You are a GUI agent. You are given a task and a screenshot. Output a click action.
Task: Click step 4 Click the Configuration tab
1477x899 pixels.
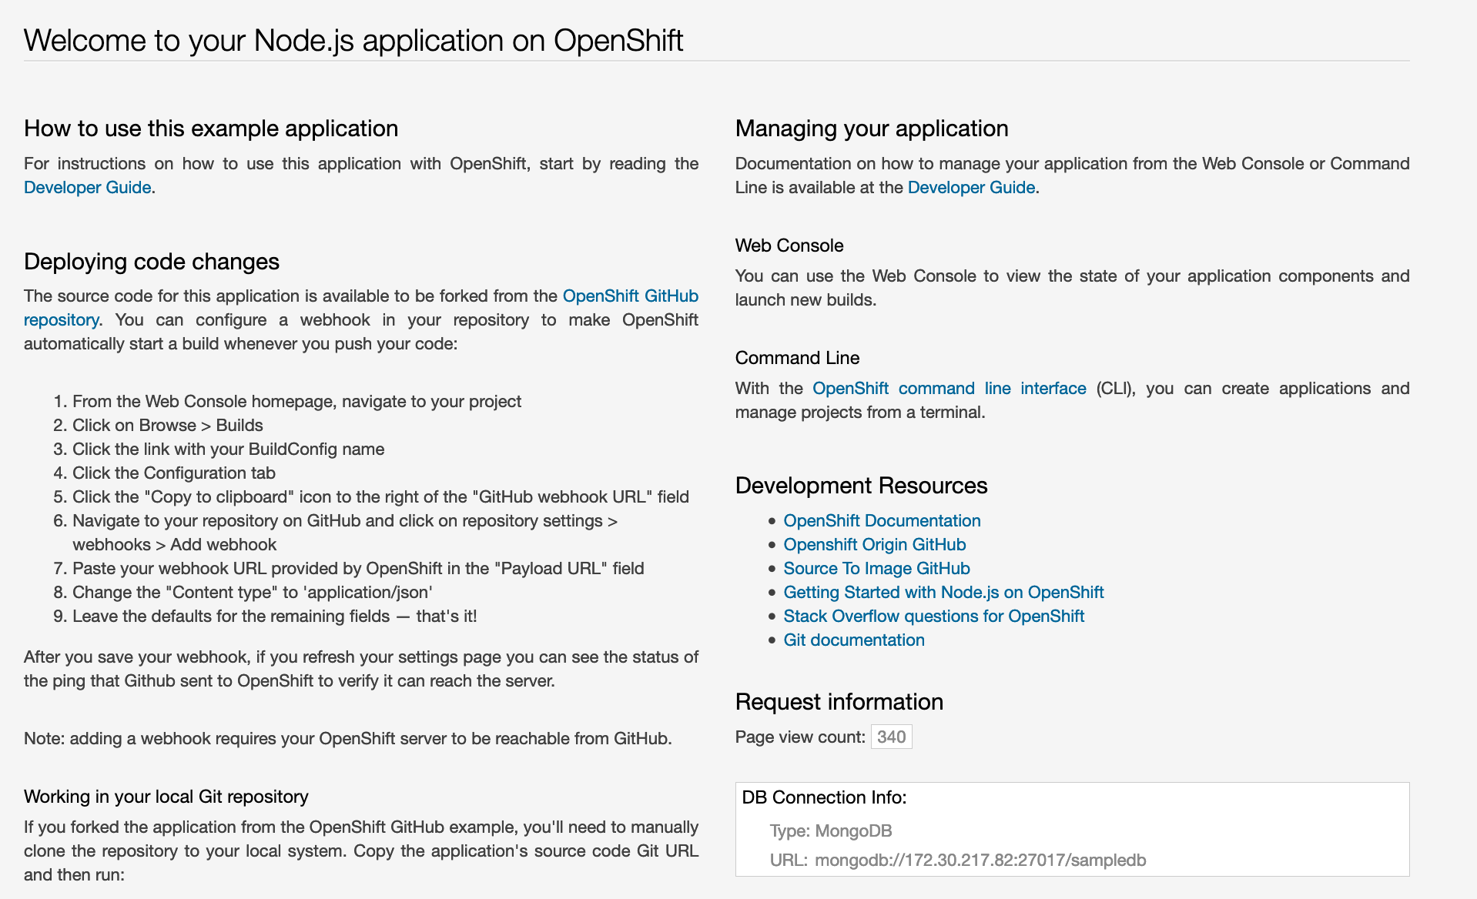pyautogui.click(x=174, y=473)
